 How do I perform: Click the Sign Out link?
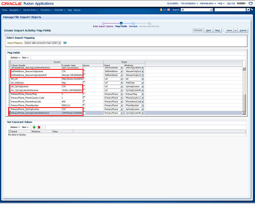pyautogui.click(x=231, y=3)
